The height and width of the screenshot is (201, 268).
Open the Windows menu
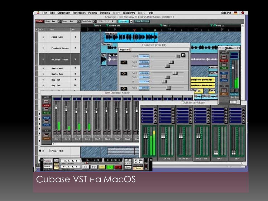tap(129, 13)
